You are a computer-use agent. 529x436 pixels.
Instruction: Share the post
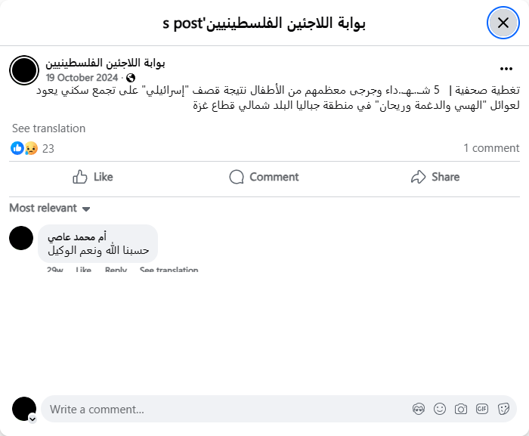[x=435, y=177]
